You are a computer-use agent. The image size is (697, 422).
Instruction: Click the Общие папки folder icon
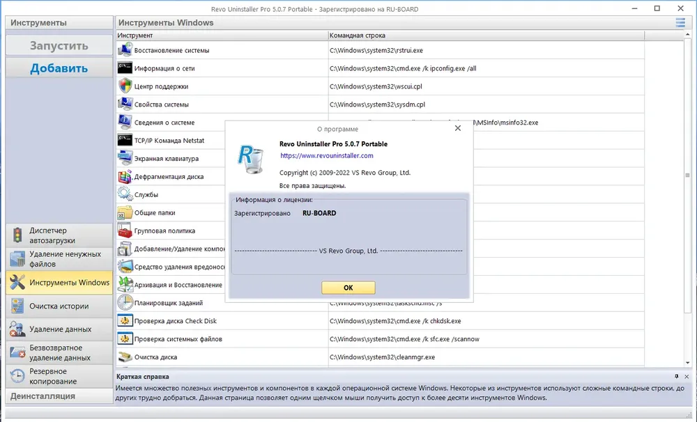pyautogui.click(x=125, y=212)
